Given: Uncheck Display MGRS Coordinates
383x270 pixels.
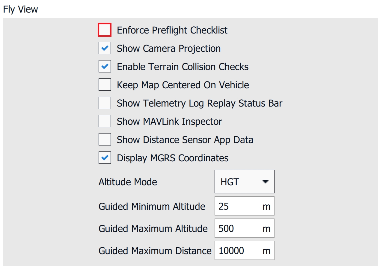Looking at the screenshot, I should [105, 158].
